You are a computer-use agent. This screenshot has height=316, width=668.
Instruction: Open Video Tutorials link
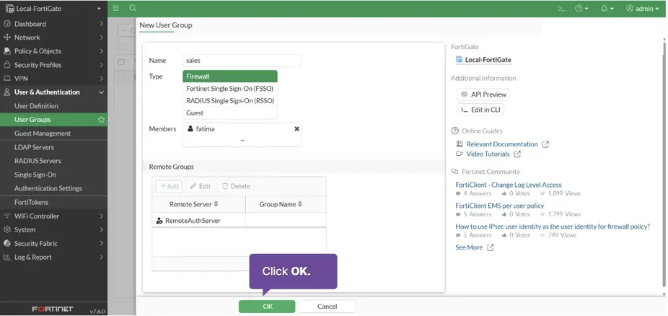tap(488, 154)
